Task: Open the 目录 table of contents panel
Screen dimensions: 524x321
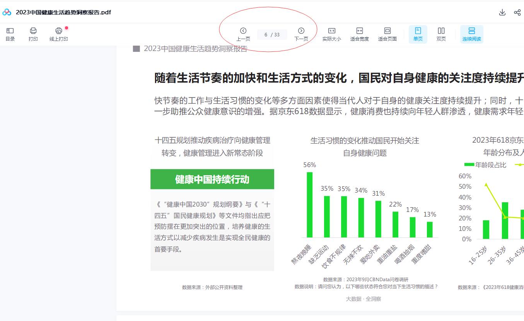Action: click(x=10, y=34)
